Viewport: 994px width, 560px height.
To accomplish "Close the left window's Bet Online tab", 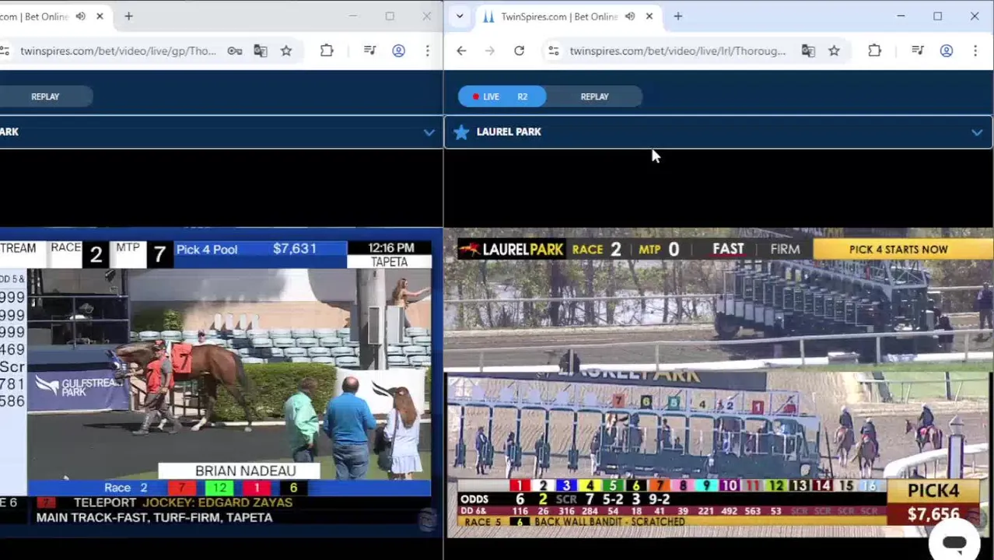I will pos(100,16).
